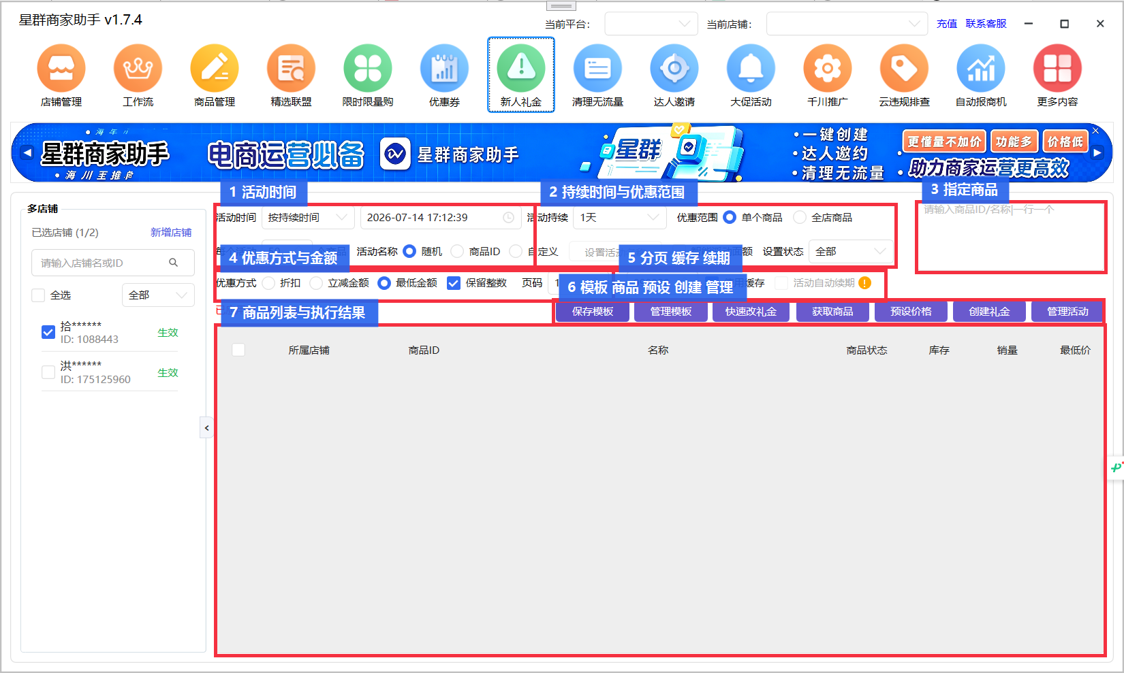Select the 立减金额 radio button
Image resolution: width=1124 pixels, height=673 pixels.
pos(316,283)
